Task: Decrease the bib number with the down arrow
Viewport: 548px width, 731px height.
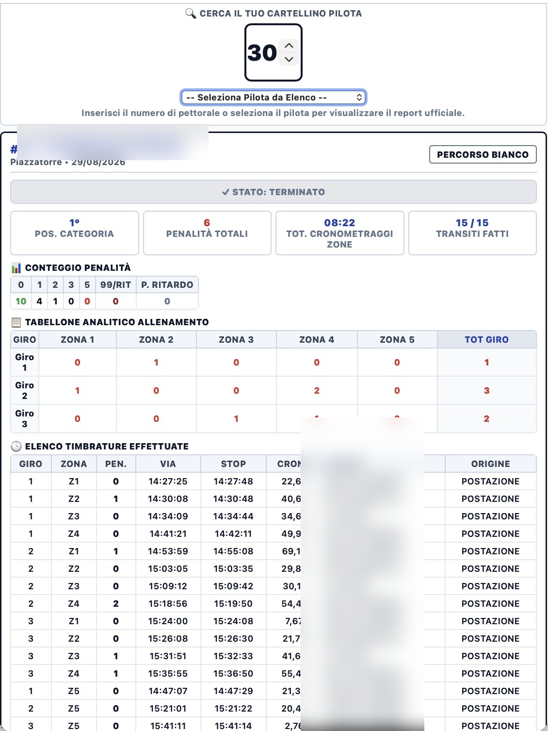Action: tap(289, 59)
